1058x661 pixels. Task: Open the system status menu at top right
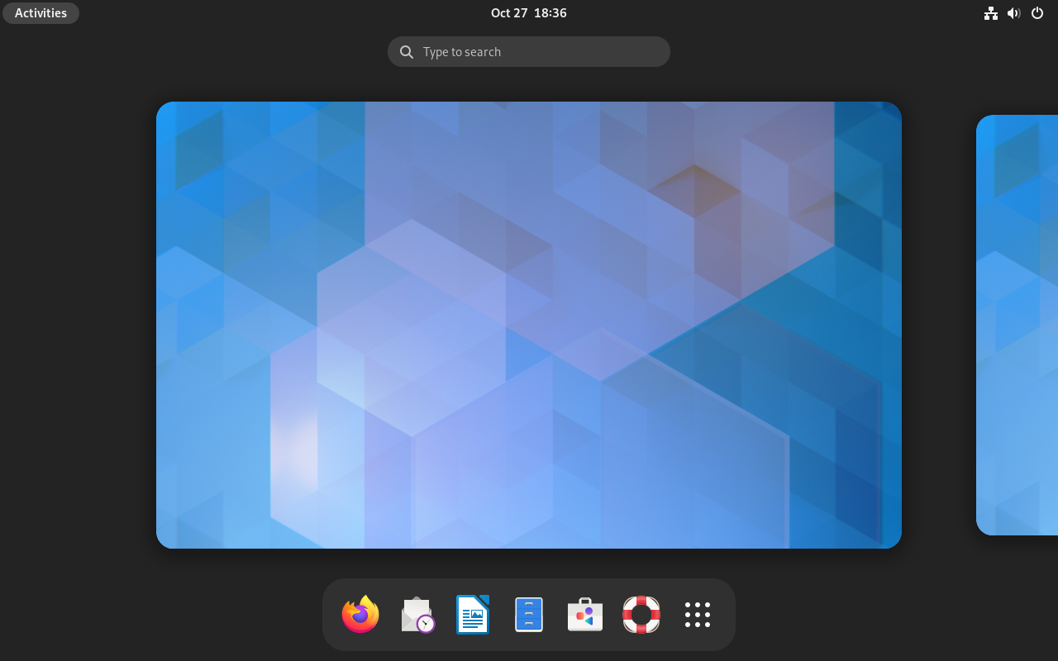[1013, 12]
